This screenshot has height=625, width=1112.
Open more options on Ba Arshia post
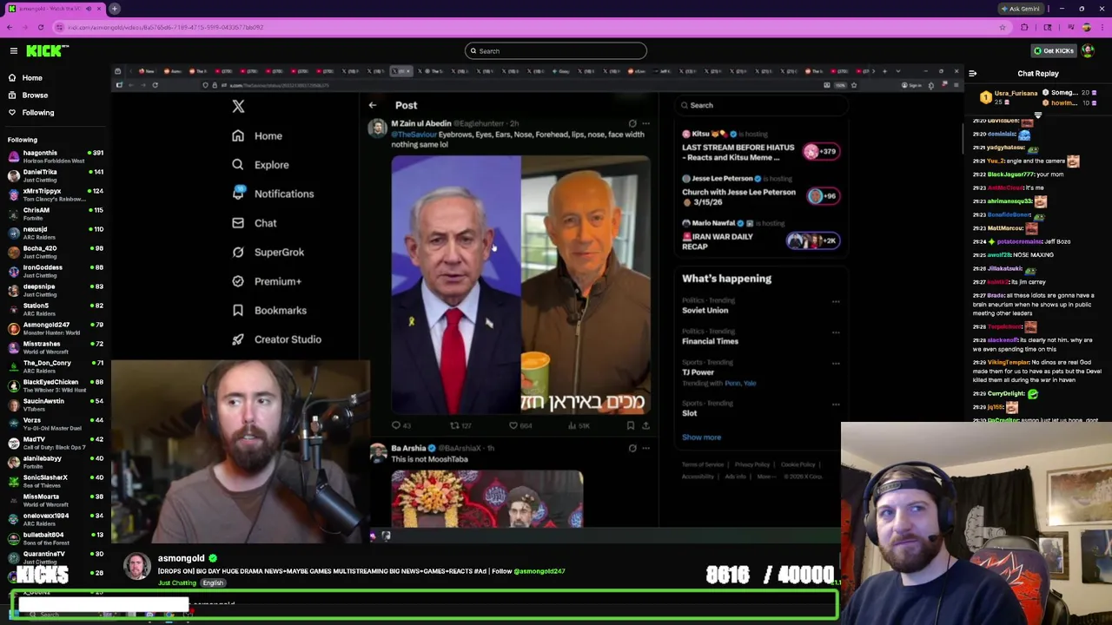pos(645,448)
